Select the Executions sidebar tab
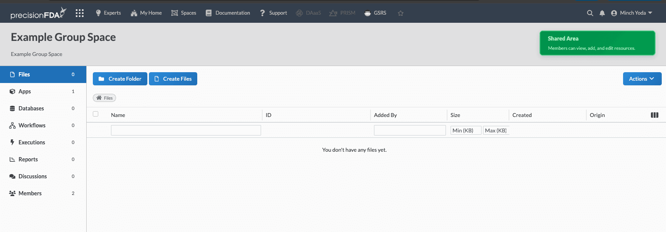This screenshot has width=666, height=232. point(43,142)
